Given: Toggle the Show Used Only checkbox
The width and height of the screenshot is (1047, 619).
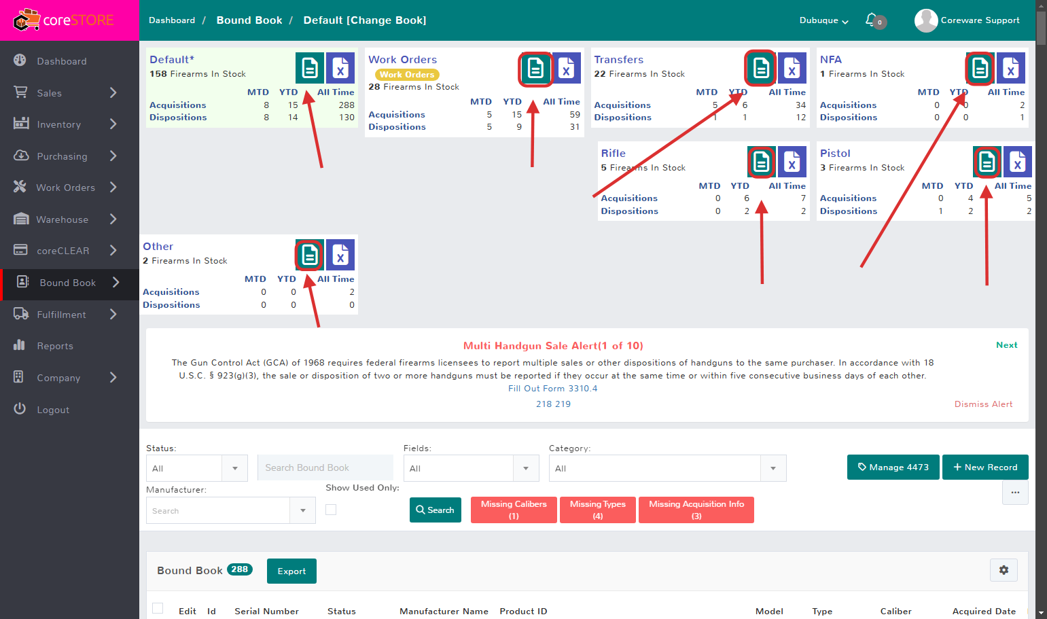Looking at the screenshot, I should [331, 510].
